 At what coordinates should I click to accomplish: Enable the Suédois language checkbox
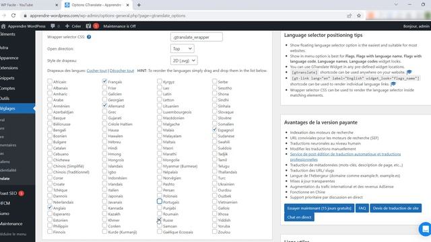(214, 147)
